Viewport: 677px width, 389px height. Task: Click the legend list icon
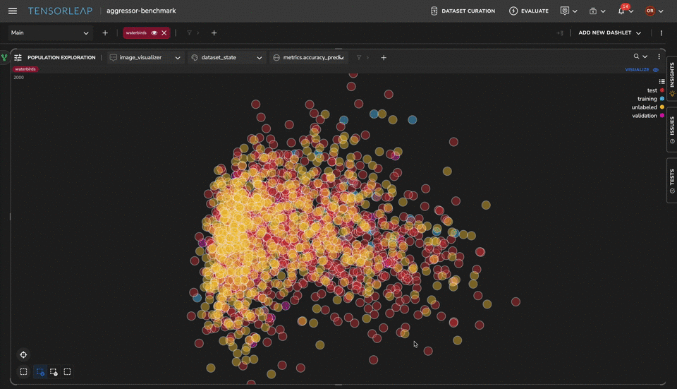click(x=661, y=82)
